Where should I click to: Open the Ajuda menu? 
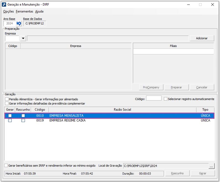(39, 11)
